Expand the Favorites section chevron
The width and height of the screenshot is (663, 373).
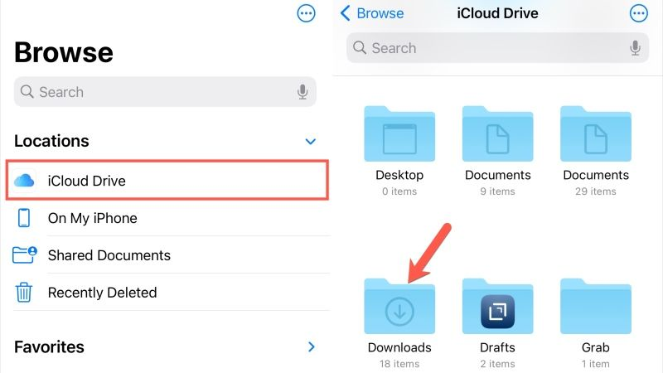tap(312, 346)
